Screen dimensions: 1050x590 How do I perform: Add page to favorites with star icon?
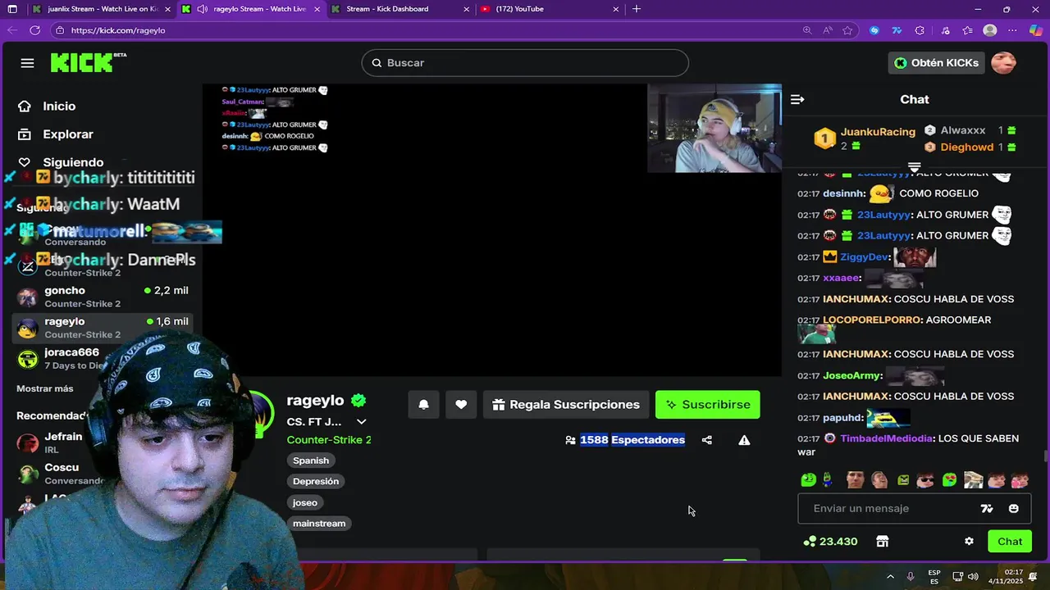[847, 30]
